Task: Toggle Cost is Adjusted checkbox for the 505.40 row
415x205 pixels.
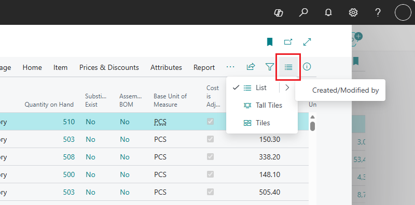Action: click(211, 192)
